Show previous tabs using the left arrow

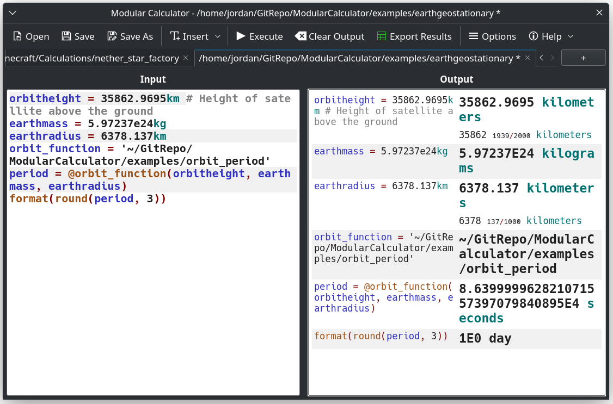click(542, 58)
